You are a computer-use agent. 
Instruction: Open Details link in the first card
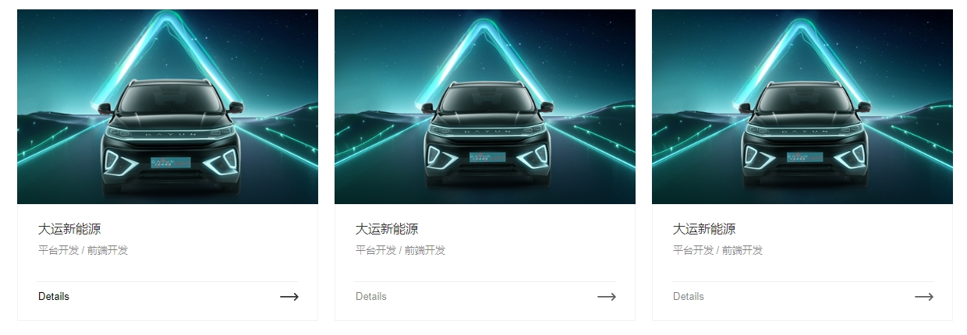click(54, 296)
